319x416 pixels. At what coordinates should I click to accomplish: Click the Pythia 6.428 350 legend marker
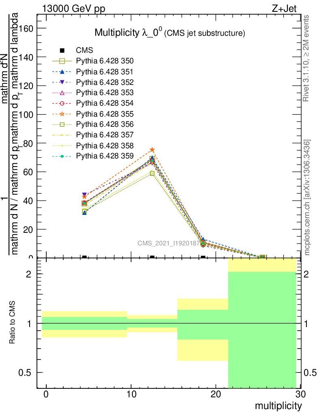pyautogui.click(x=62, y=61)
